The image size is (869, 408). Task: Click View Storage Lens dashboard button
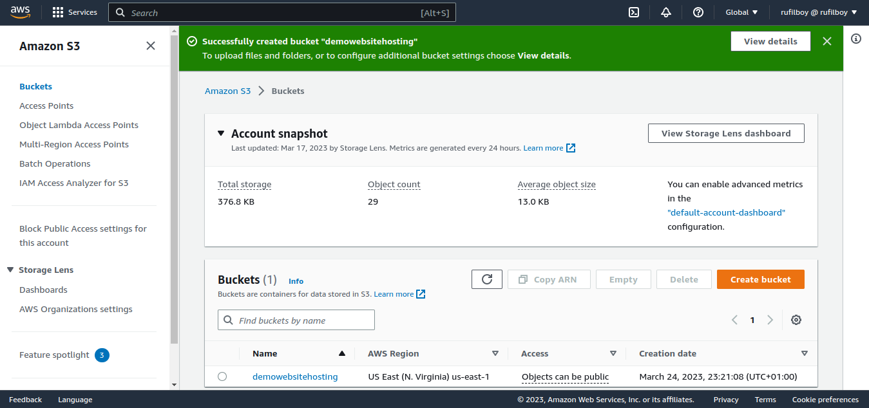click(726, 133)
